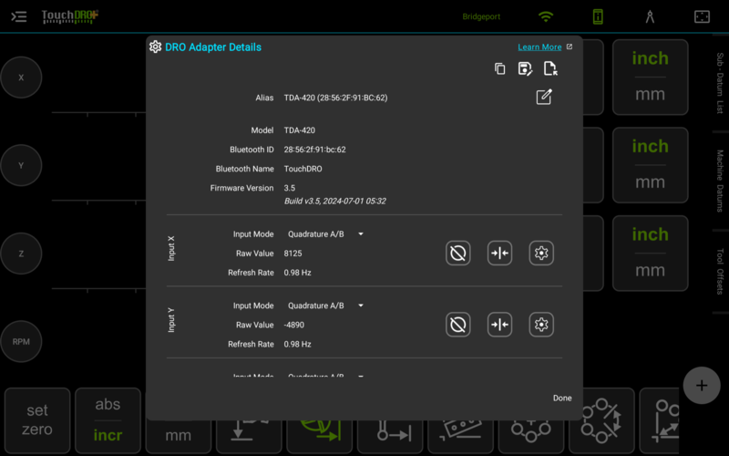Close the dialog with Done
This screenshot has width=729, height=456.
pos(562,398)
